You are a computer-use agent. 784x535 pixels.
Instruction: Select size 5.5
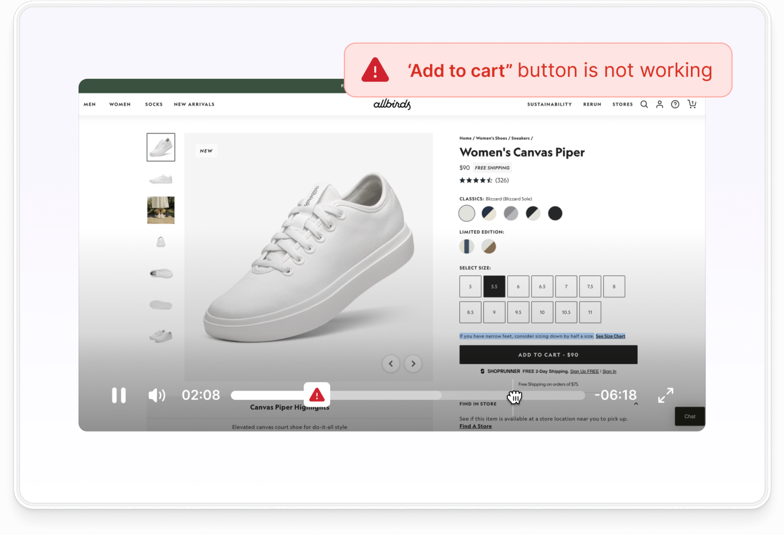pos(494,286)
